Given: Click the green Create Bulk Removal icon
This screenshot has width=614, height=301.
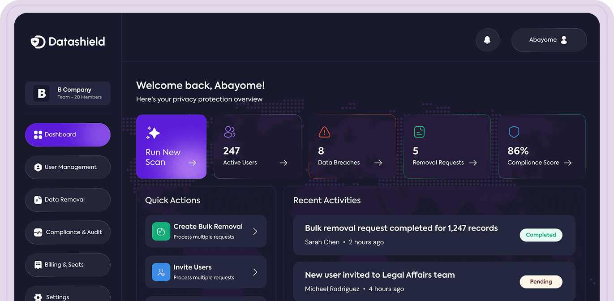Looking at the screenshot, I should click(x=161, y=231).
